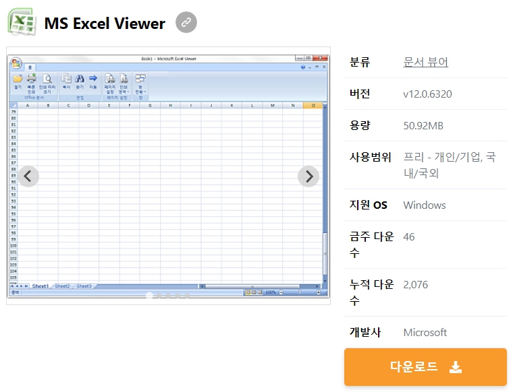Click the developer name Microsoft
513x392 pixels.
(x=425, y=332)
